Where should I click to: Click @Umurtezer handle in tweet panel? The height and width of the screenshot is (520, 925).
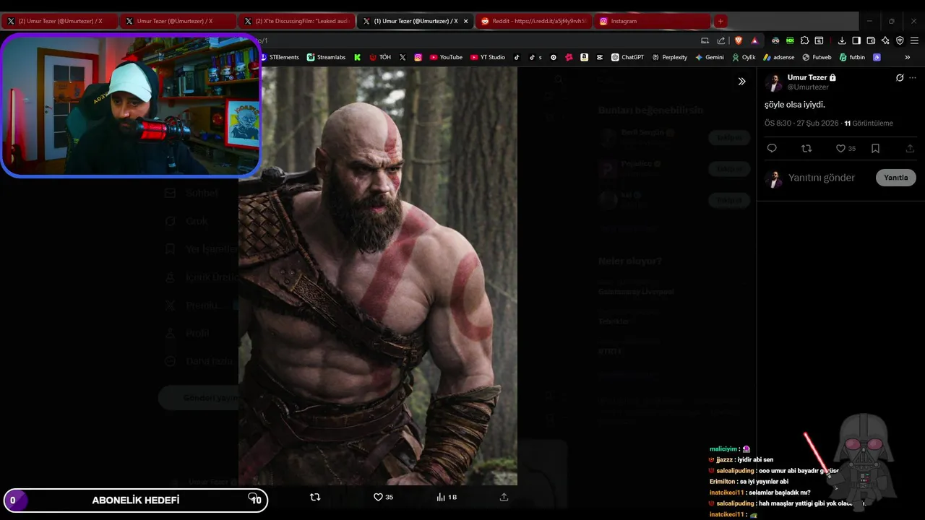(808, 87)
